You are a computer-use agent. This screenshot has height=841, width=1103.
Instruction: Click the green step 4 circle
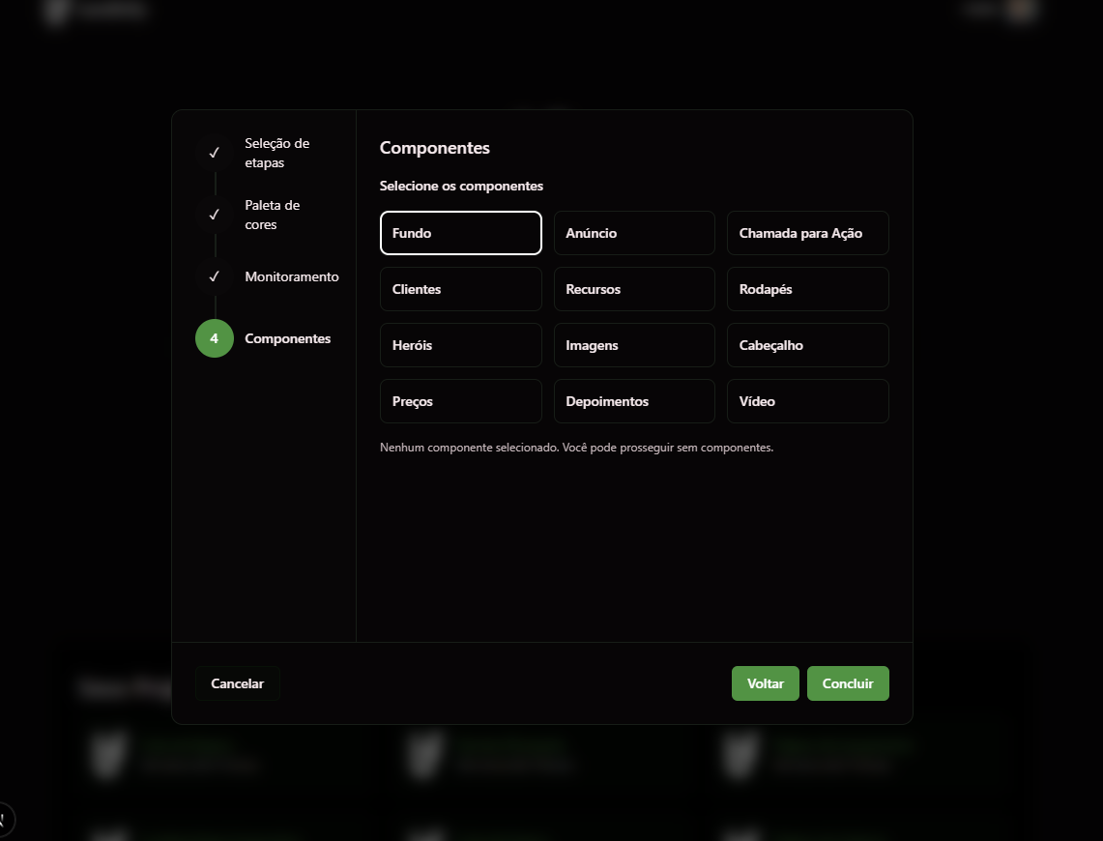[x=215, y=338]
